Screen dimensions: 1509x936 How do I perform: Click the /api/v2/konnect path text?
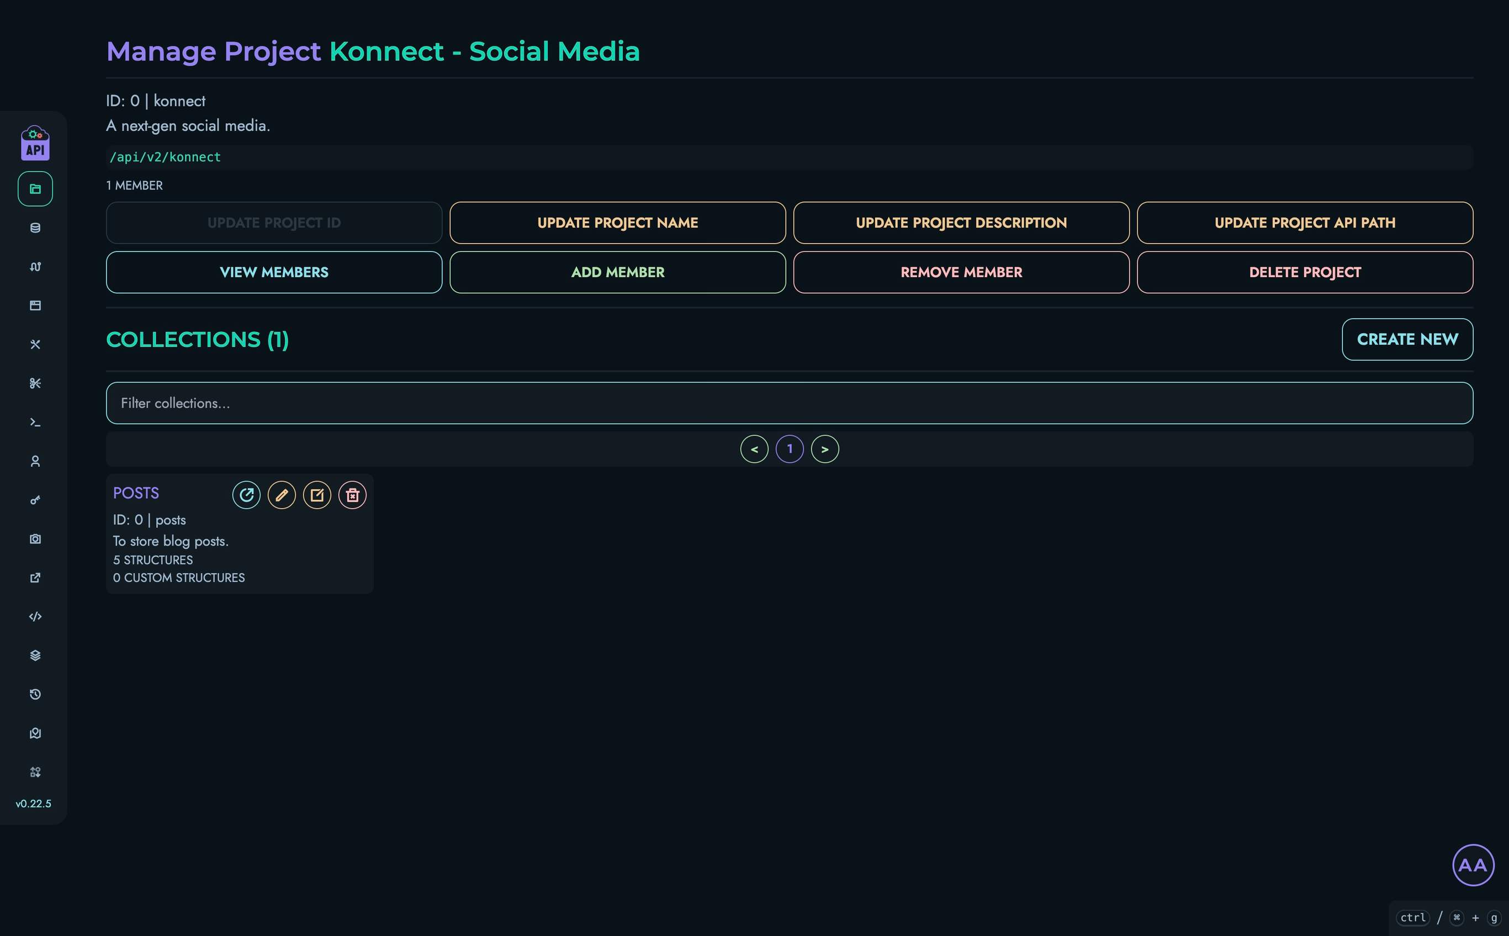(x=165, y=157)
